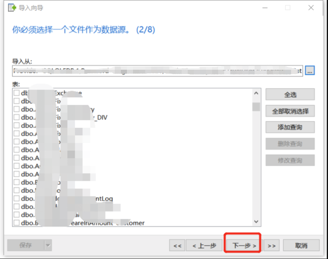The height and width of the screenshot is (259, 328).
Task: Open the data source browse "..." button
Action: [x=309, y=70]
